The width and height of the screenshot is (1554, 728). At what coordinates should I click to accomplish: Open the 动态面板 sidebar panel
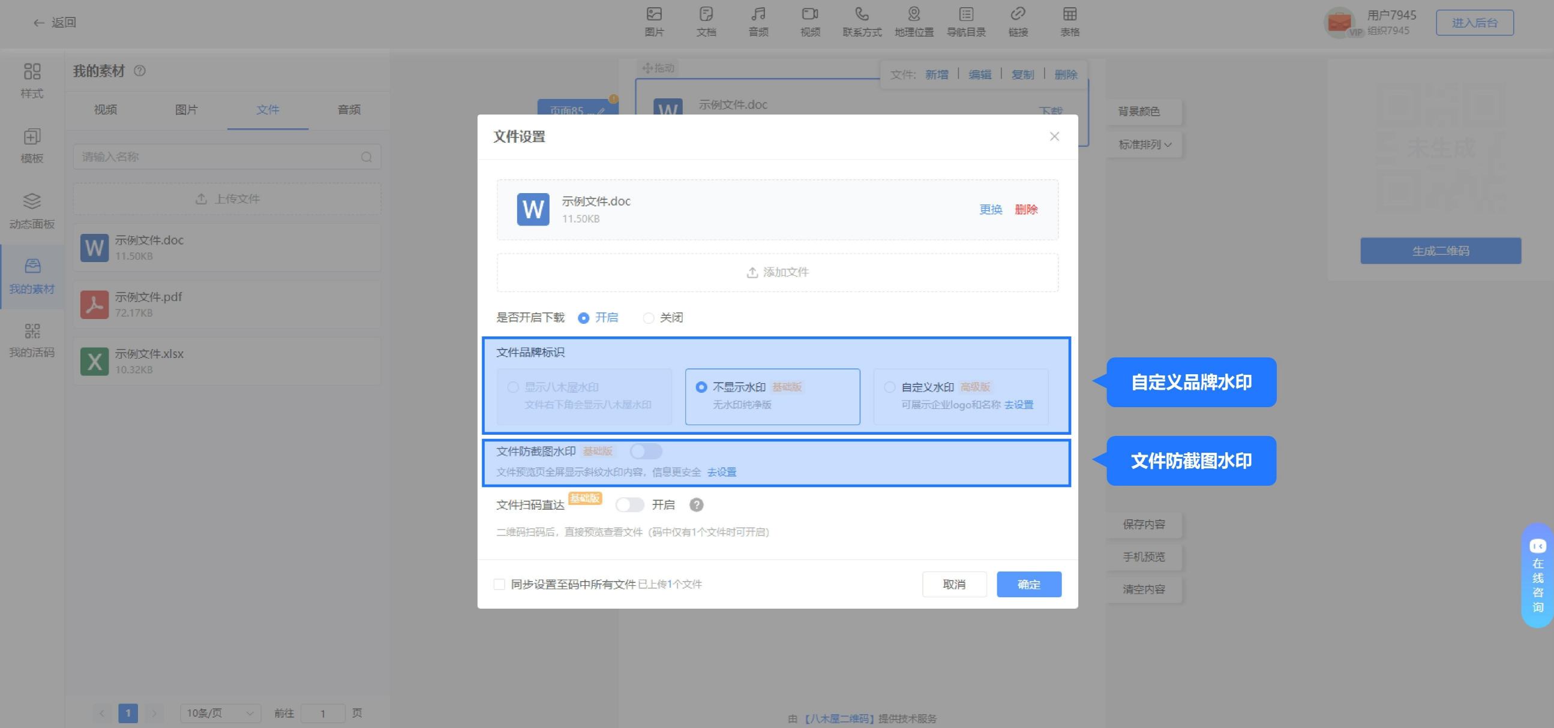tap(32, 211)
